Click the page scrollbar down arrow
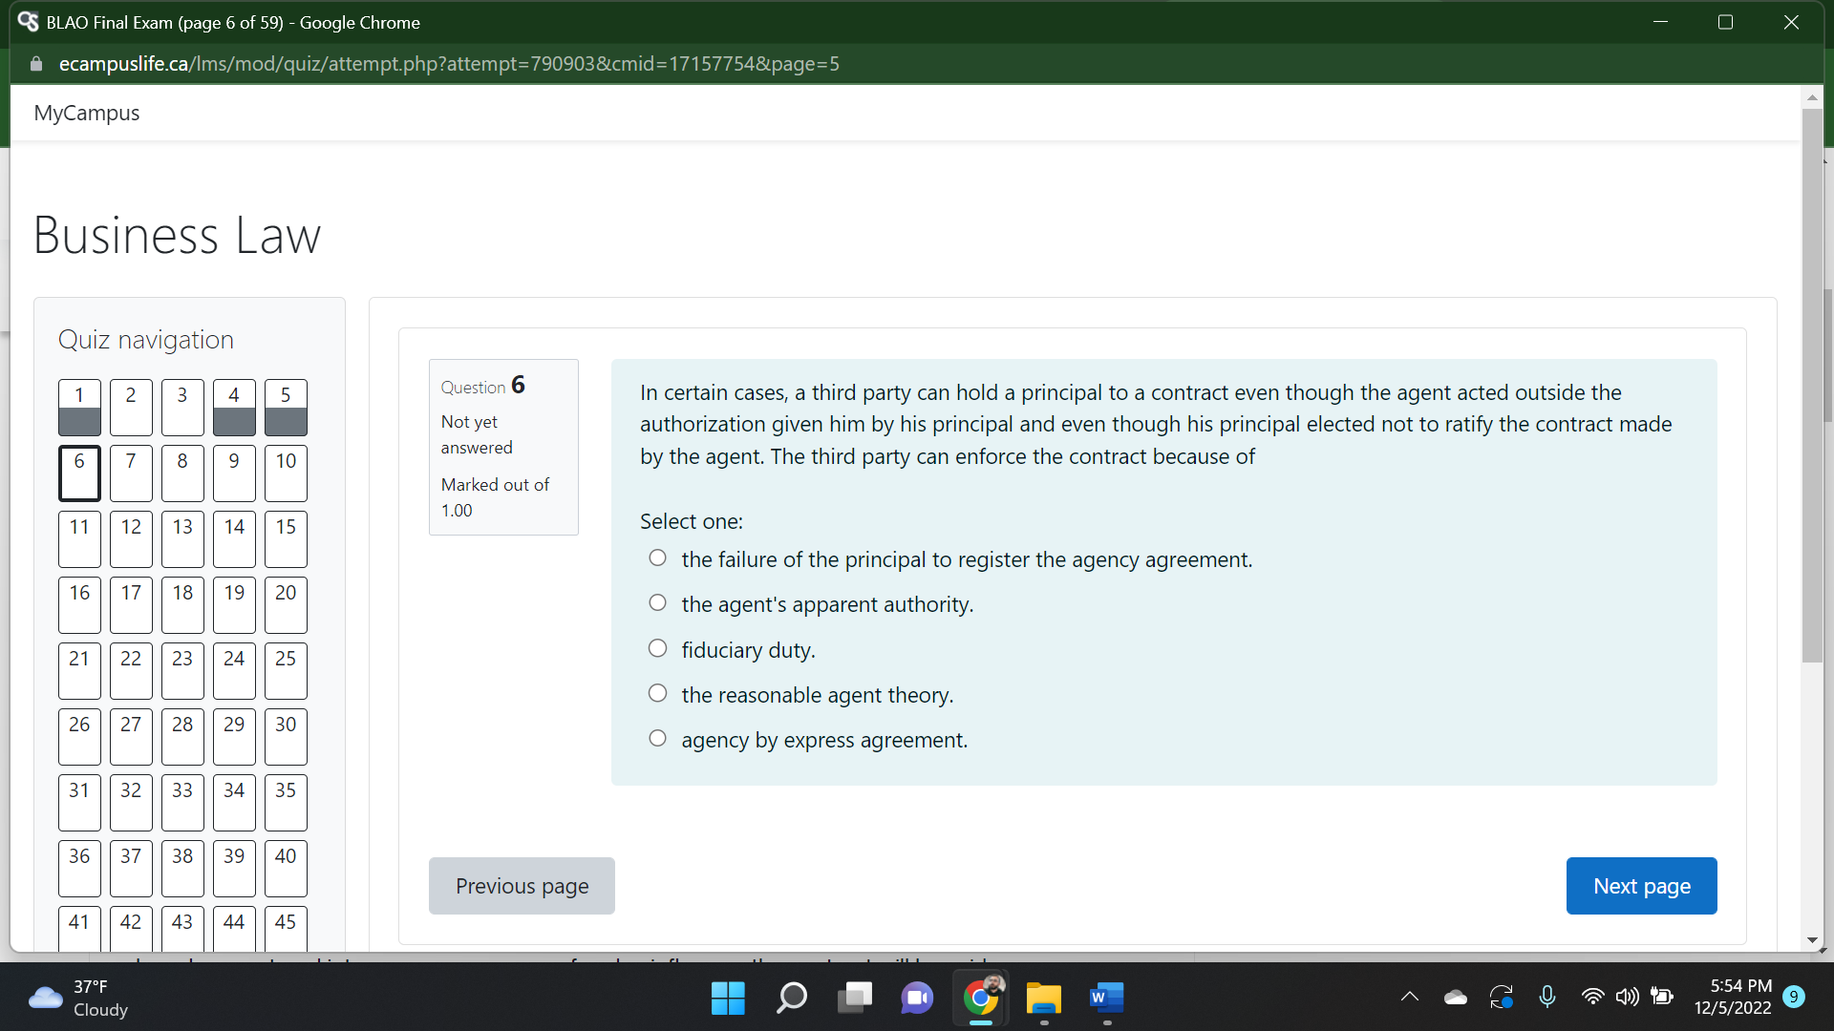 pyautogui.click(x=1812, y=939)
